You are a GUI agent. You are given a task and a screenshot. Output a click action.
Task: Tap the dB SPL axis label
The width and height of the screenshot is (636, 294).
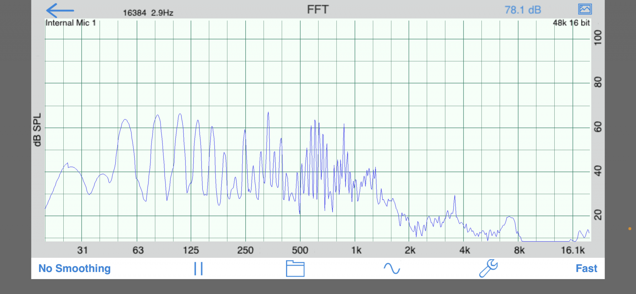[x=37, y=129]
